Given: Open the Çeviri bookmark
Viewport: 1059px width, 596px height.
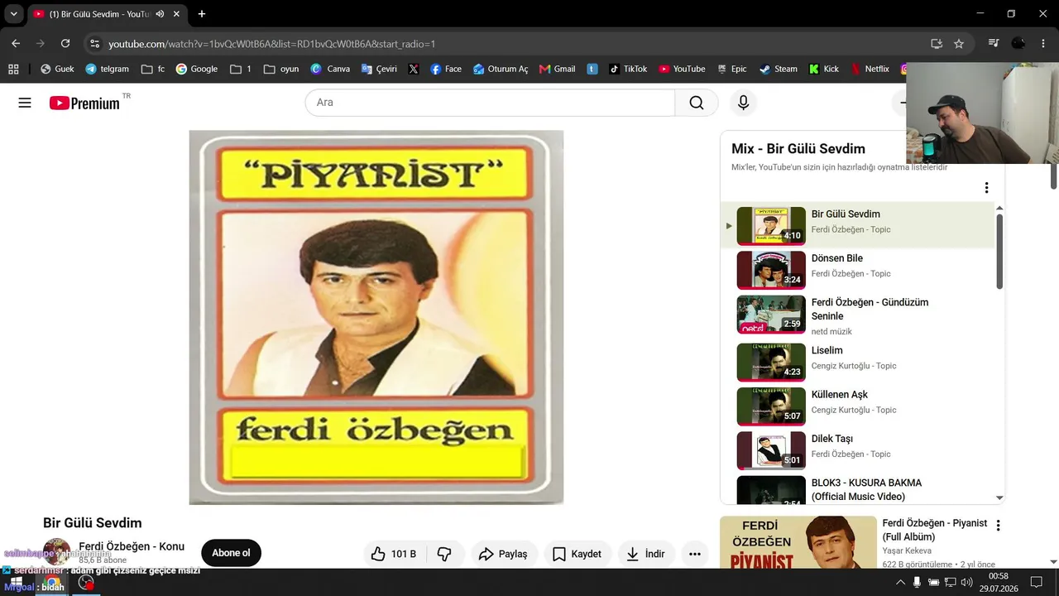Looking at the screenshot, I should [x=379, y=69].
